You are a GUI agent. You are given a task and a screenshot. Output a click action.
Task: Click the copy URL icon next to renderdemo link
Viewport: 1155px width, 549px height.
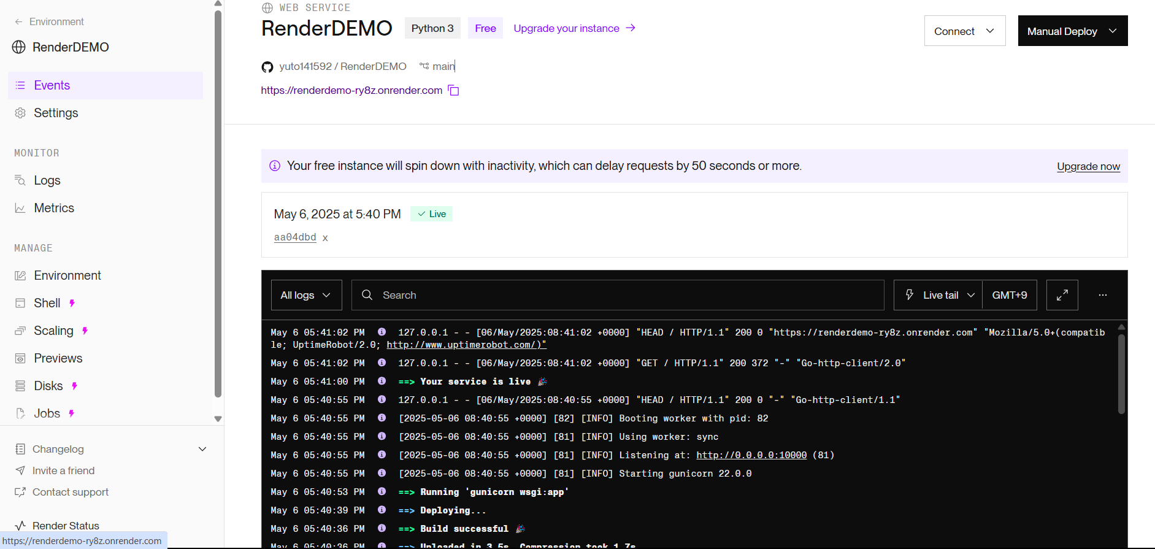point(453,91)
